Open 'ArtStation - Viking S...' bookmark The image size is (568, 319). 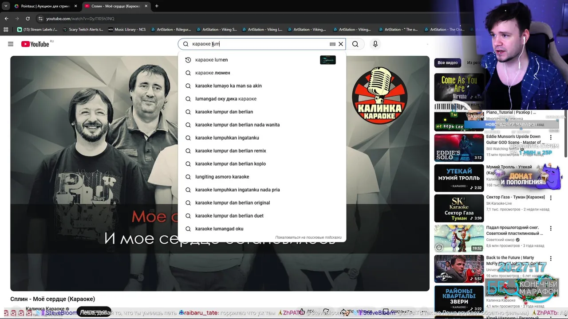click(217, 30)
